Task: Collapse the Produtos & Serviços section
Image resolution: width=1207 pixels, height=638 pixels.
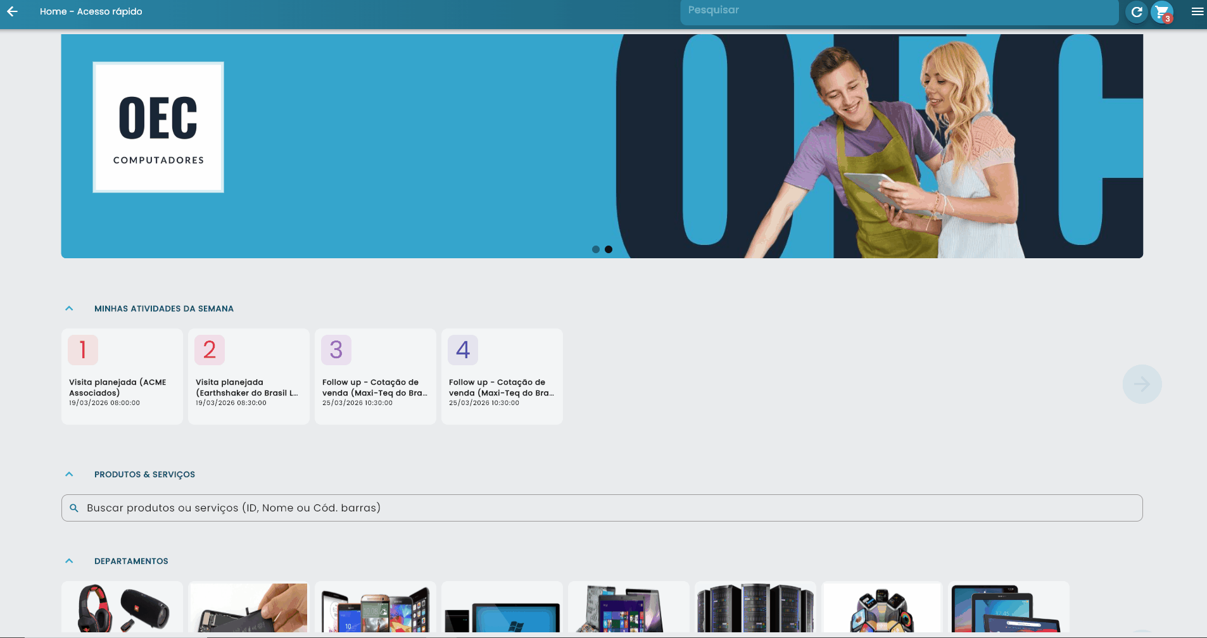Action: [x=70, y=475]
